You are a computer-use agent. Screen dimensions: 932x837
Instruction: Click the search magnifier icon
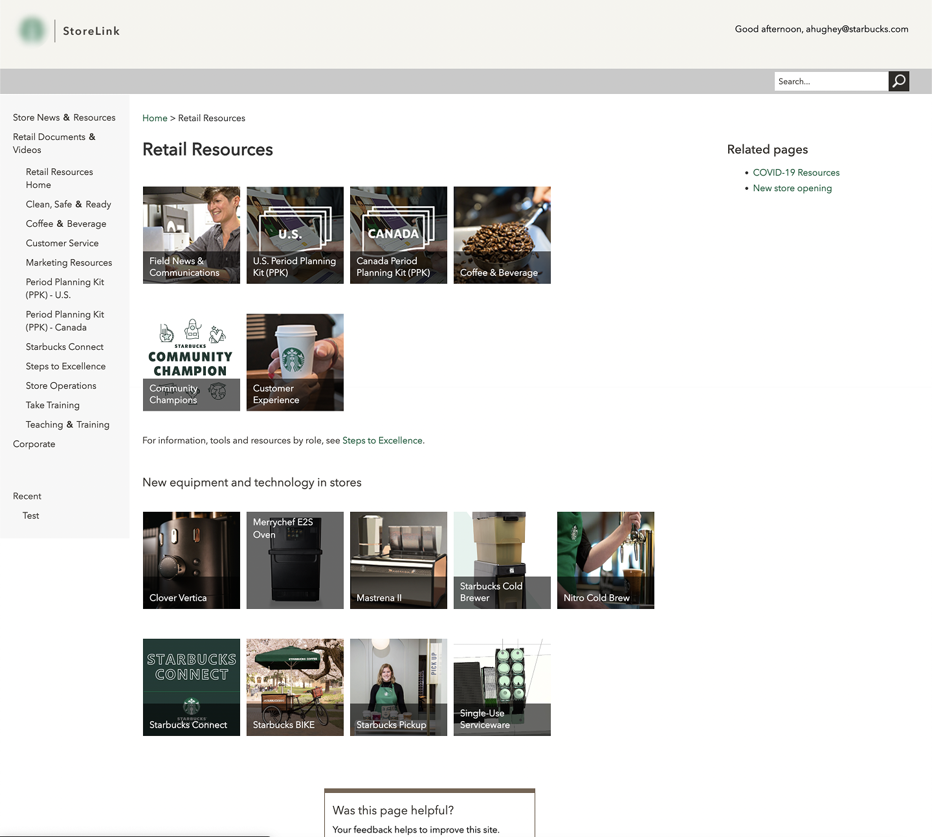pyautogui.click(x=898, y=81)
